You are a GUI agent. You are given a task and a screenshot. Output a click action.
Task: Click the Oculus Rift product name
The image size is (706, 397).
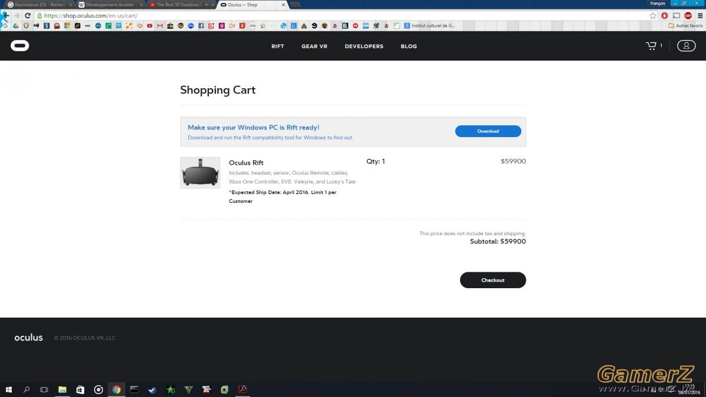click(x=246, y=163)
